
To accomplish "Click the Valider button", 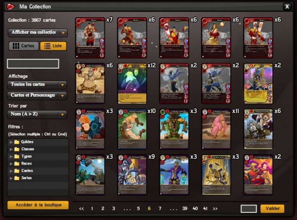I will [x=272, y=208].
